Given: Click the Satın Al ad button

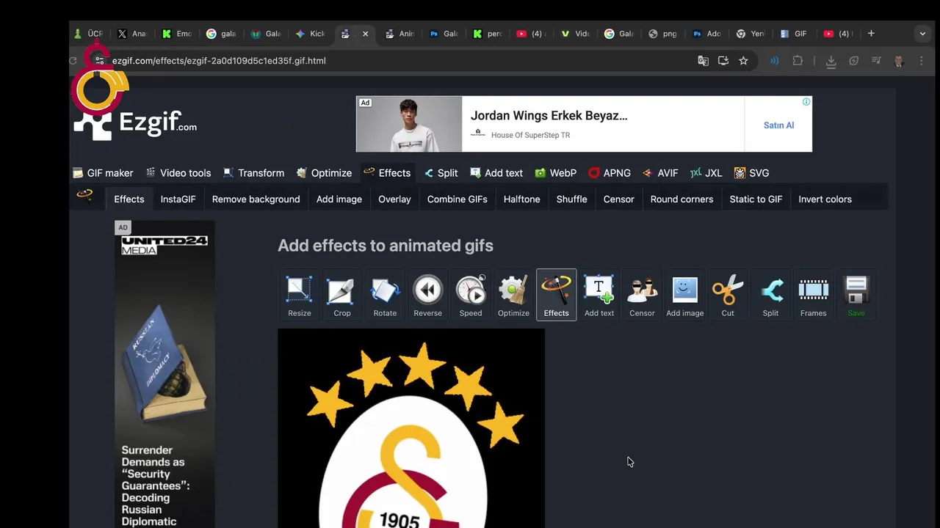Looking at the screenshot, I should pyautogui.click(x=778, y=125).
